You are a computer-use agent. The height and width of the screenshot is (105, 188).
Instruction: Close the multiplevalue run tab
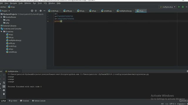coord(20,71)
